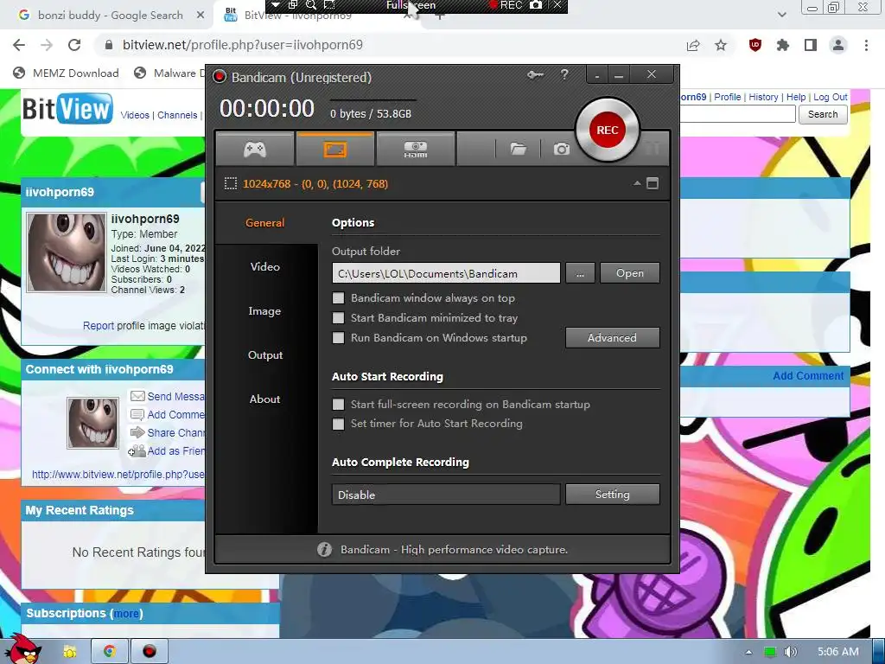Screen dimensions: 885x664
Task: Reload the page in Chrome
Action: (74, 45)
